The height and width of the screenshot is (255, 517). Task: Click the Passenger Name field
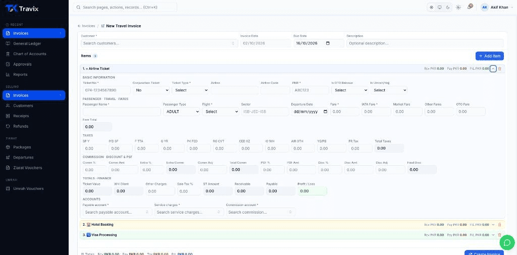(x=122, y=112)
